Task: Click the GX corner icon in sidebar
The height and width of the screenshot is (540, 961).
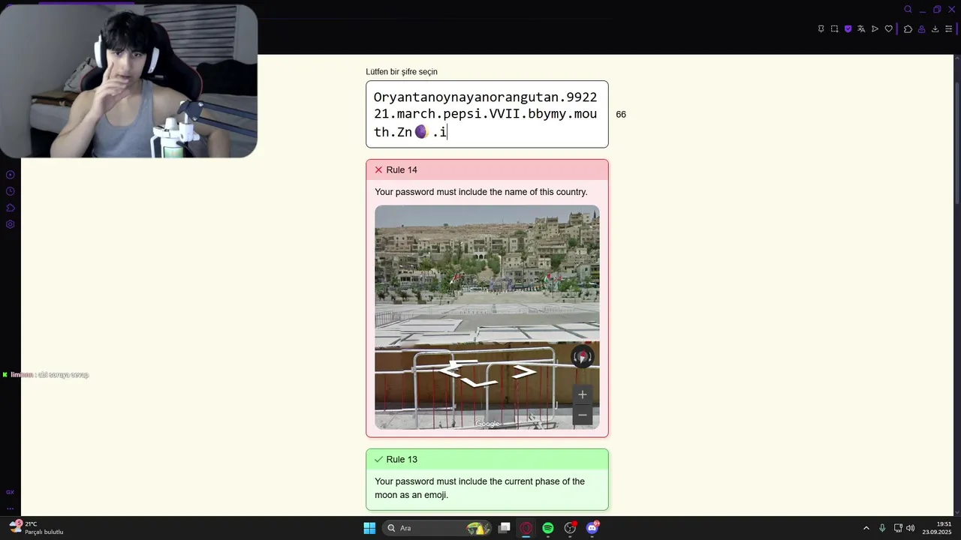Action: click(x=11, y=492)
